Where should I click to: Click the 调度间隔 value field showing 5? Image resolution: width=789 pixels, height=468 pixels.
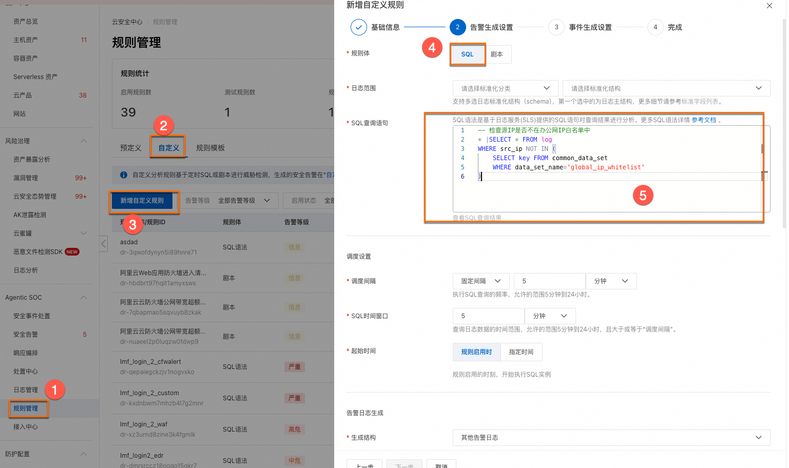click(550, 281)
